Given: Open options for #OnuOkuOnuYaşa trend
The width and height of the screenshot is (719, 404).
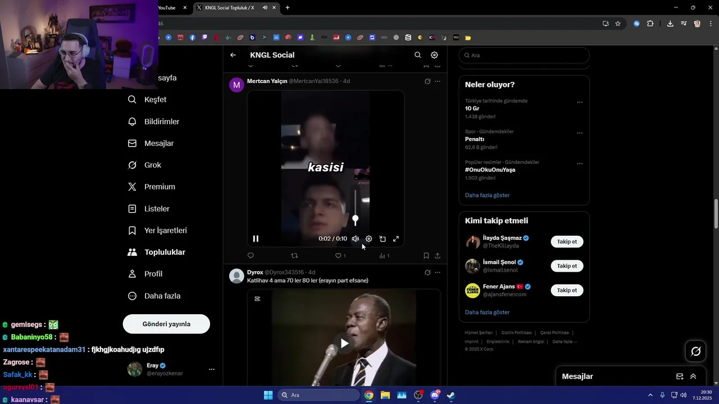Looking at the screenshot, I should [x=580, y=164].
